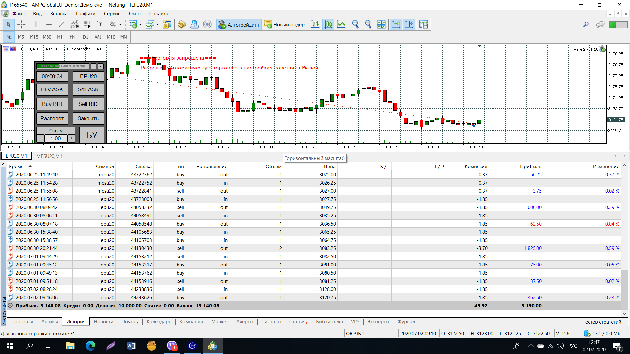Insert a text label object
The width and height of the screenshot is (630, 354).
(100, 24)
